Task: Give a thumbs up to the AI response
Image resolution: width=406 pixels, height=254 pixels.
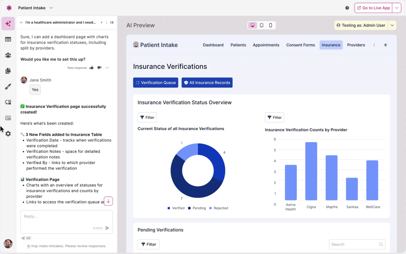Action: pyautogui.click(x=91, y=68)
